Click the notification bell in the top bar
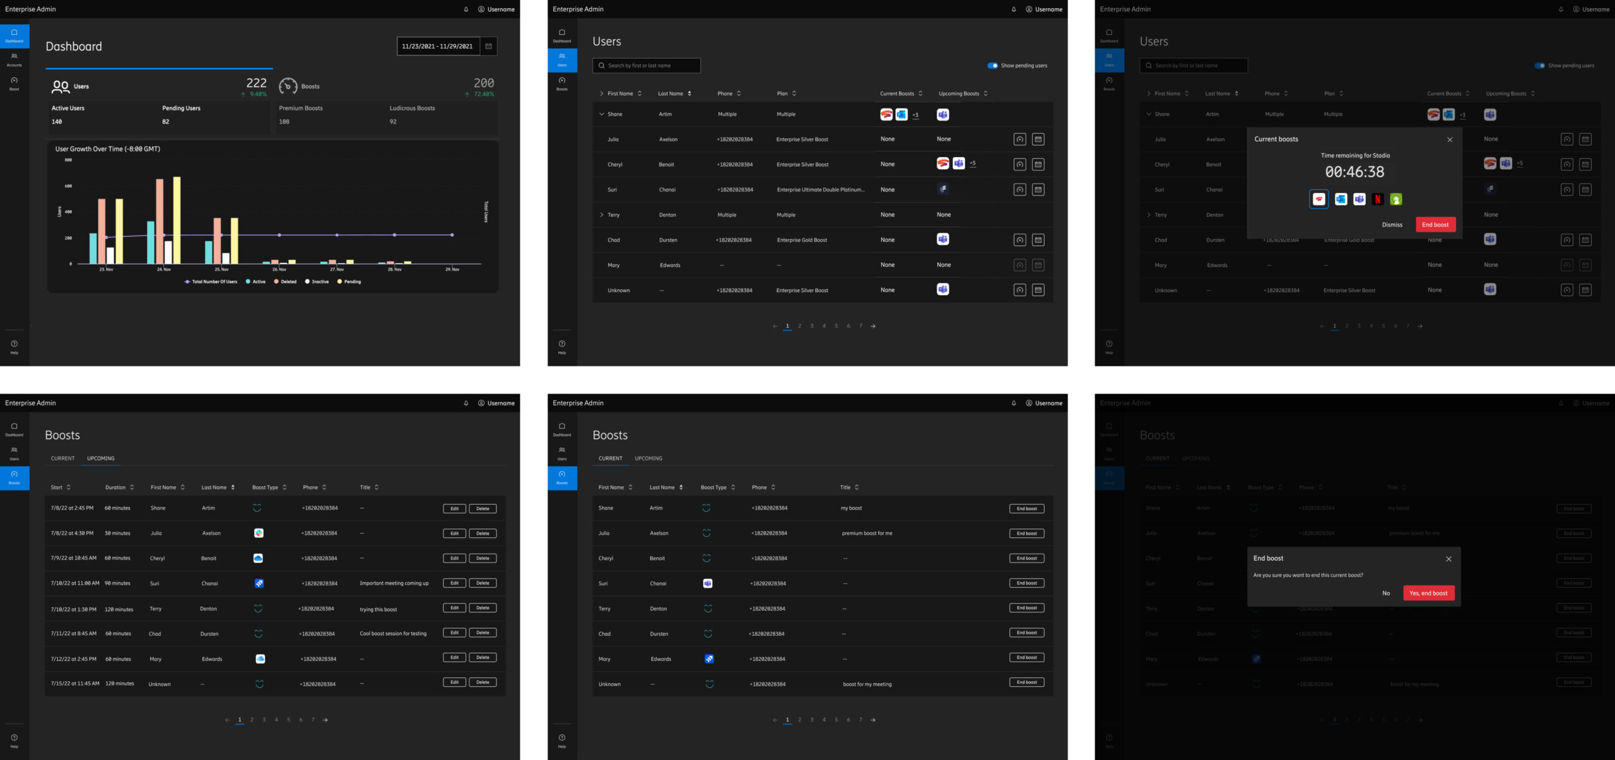Image resolution: width=1615 pixels, height=760 pixels. click(466, 9)
